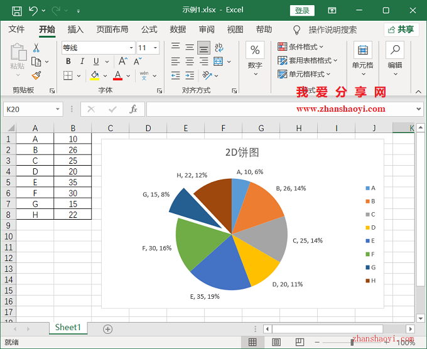The image size is (427, 349).
Task: Open the 文件 File tab
Action: click(16, 29)
